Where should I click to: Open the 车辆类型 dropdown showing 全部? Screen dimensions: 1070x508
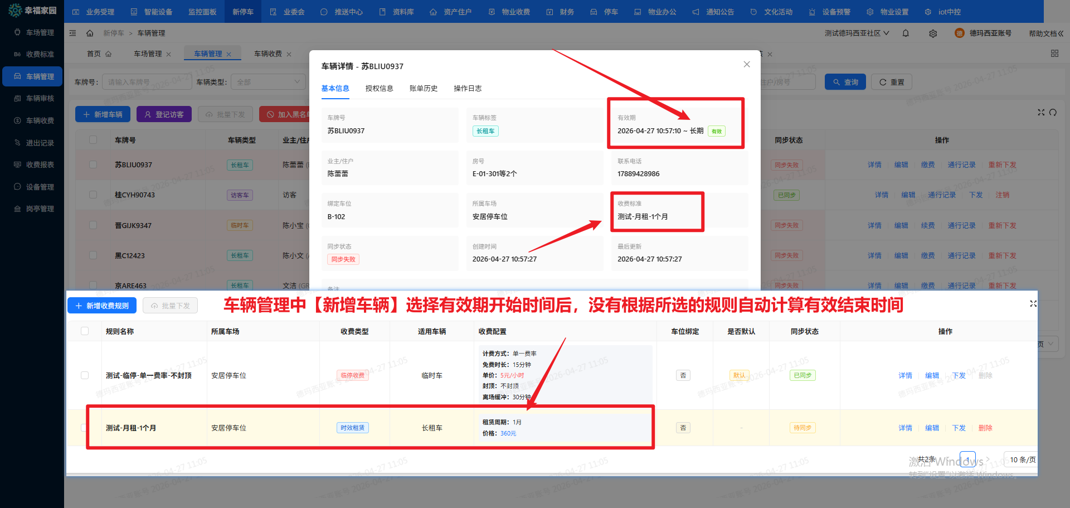click(268, 81)
